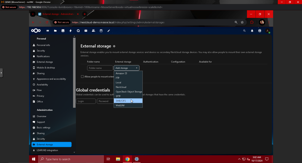
Task: Open the user avatar menu
Action: pyautogui.click(x=267, y=31)
